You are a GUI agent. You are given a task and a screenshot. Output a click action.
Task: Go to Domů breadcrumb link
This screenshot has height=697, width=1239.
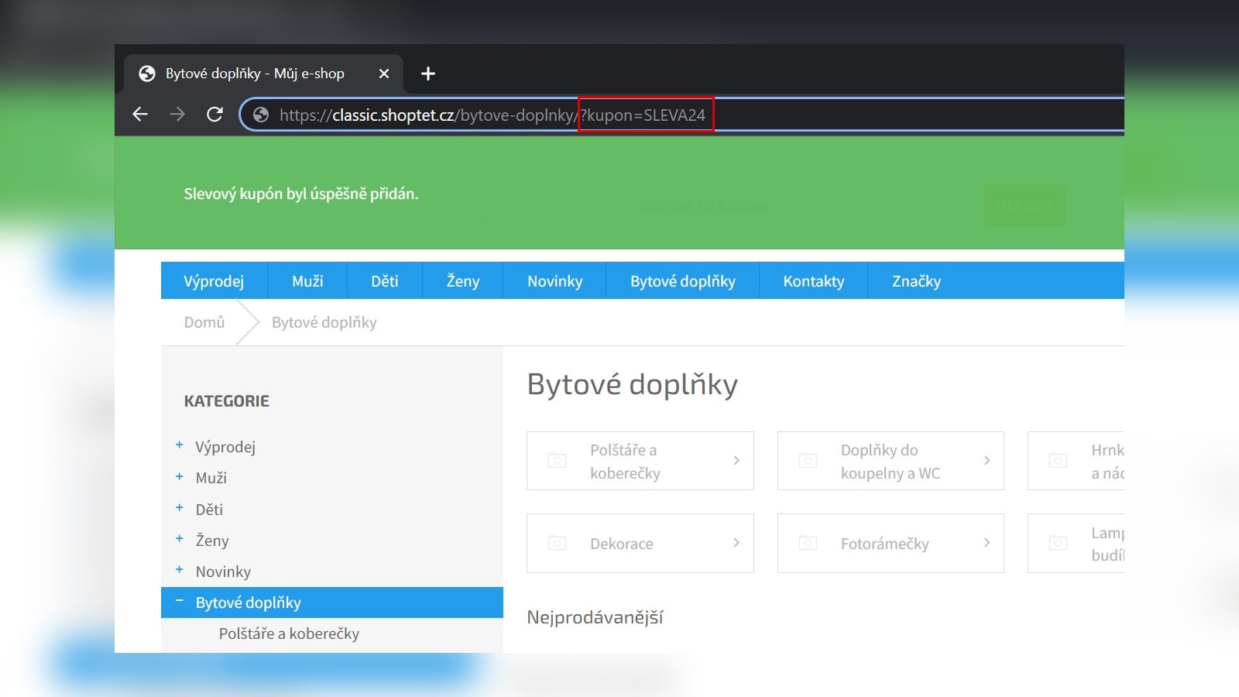[x=204, y=322]
